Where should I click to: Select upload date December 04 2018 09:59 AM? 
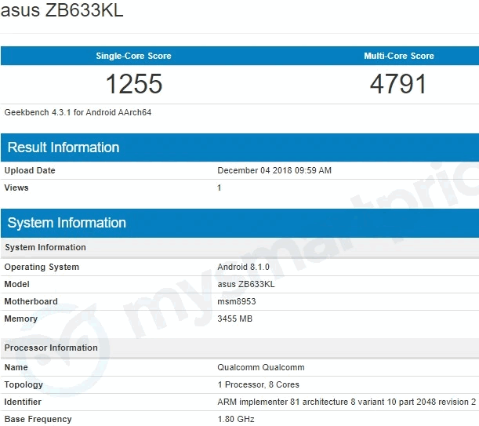[274, 170]
